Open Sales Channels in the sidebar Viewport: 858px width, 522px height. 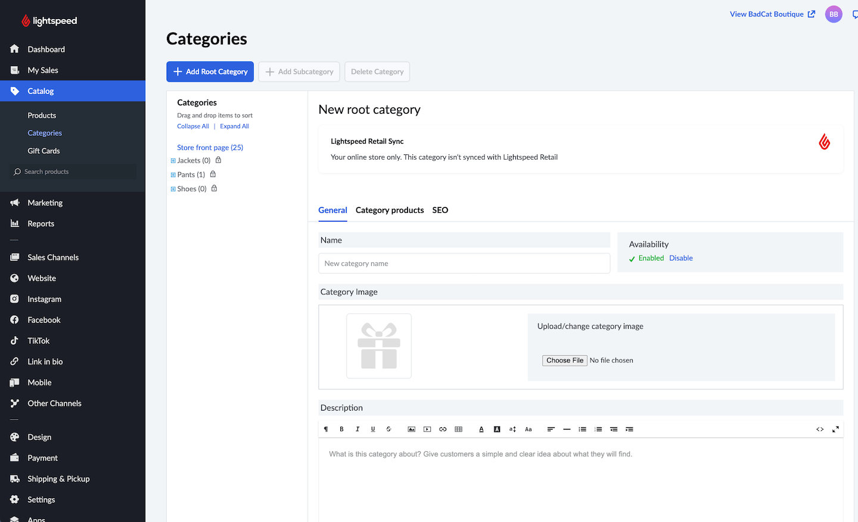(x=73, y=257)
